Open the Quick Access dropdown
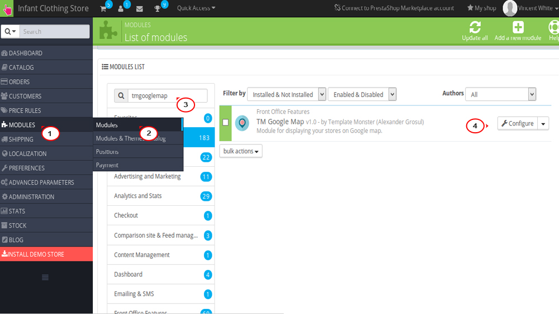559x314 pixels. 196,8
